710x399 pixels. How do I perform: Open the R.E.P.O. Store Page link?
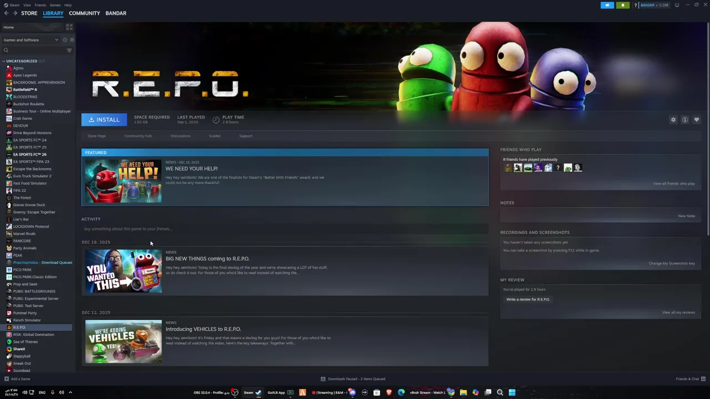pos(97,136)
